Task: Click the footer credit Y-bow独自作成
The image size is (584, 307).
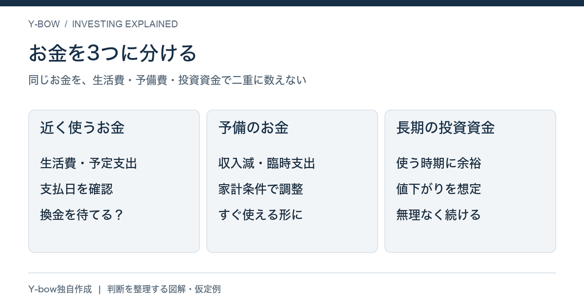Action: (60, 289)
